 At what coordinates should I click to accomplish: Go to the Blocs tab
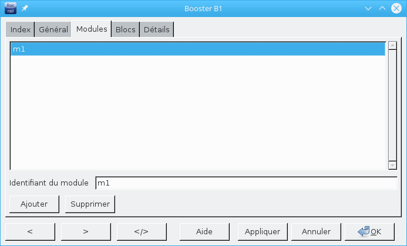click(126, 29)
